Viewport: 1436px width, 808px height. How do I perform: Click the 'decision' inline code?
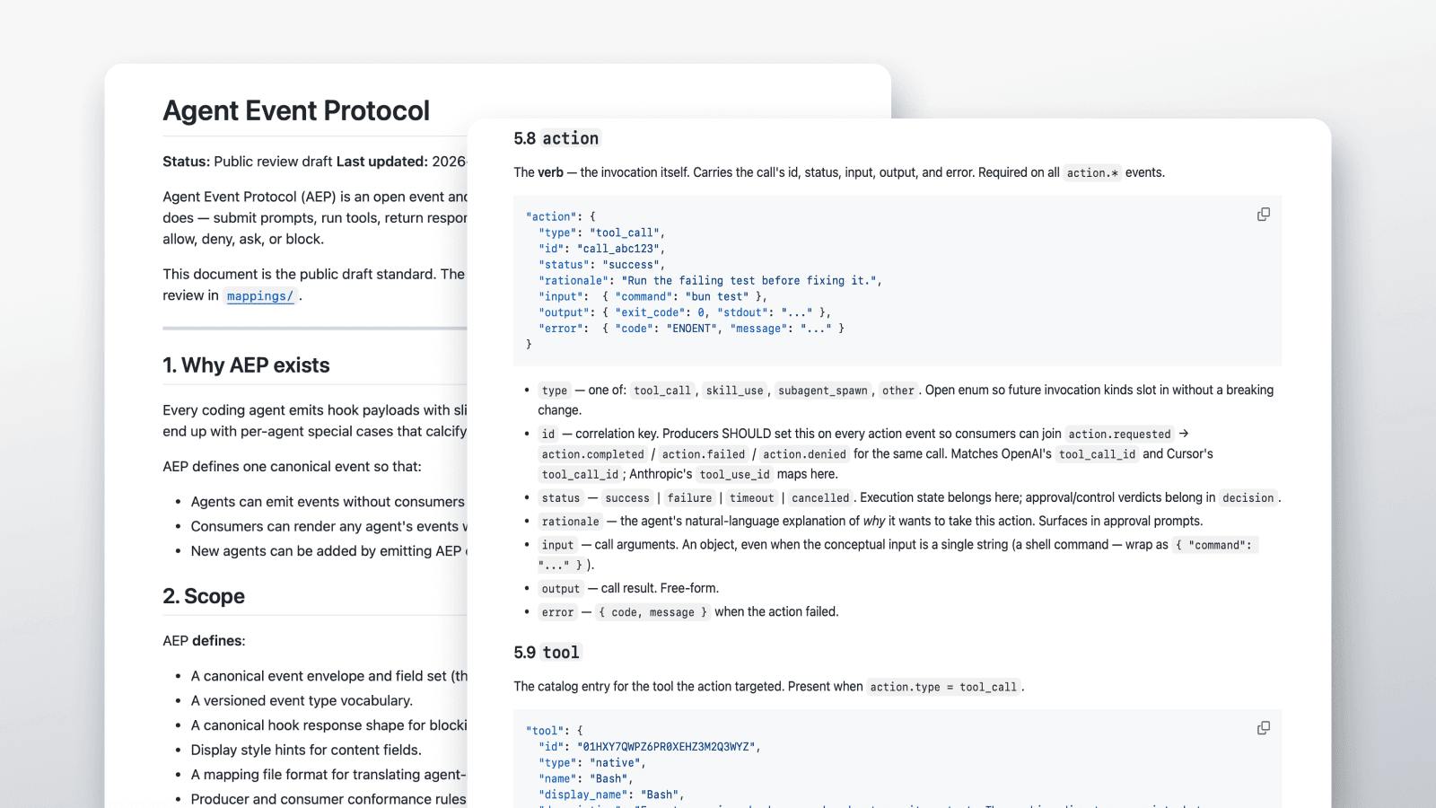click(1248, 498)
